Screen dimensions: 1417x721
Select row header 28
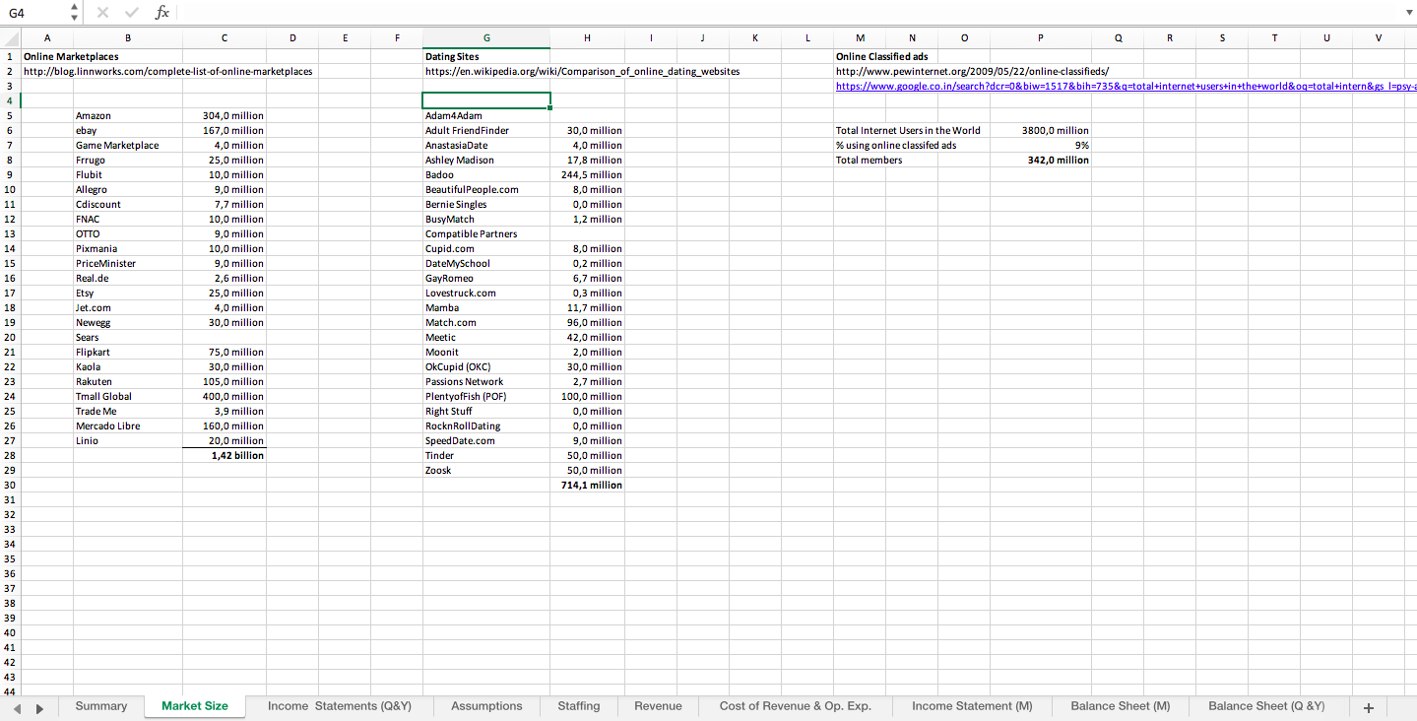click(x=10, y=455)
